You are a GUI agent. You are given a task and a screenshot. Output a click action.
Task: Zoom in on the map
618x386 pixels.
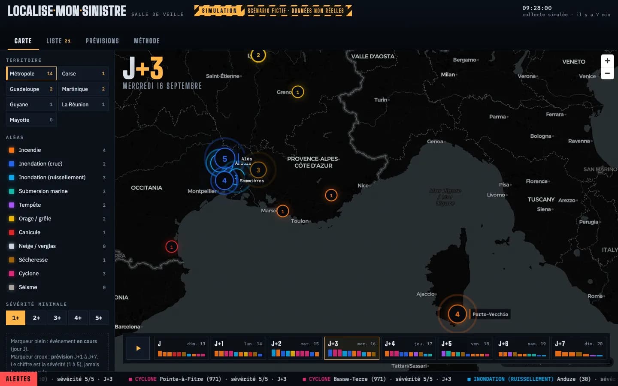point(607,61)
